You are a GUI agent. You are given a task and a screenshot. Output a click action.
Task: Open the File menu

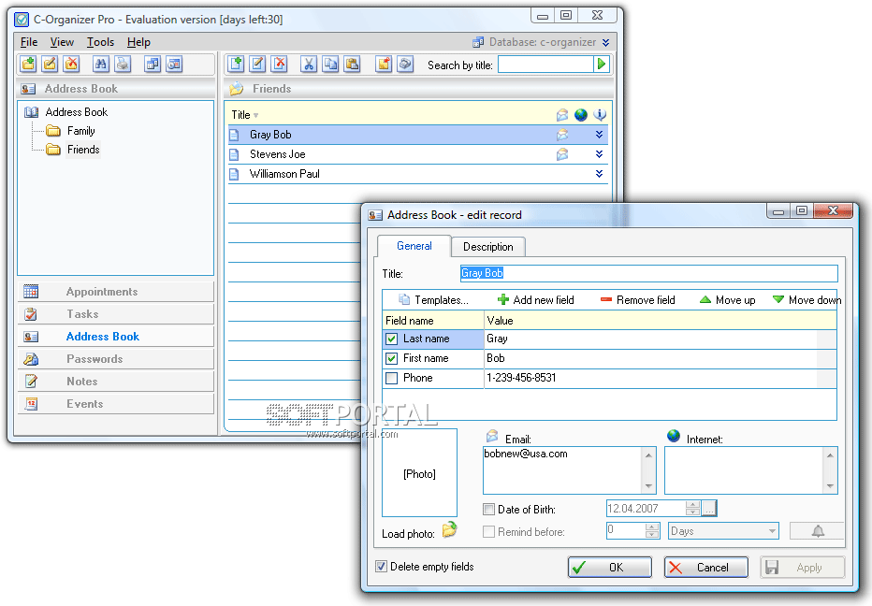(x=29, y=42)
